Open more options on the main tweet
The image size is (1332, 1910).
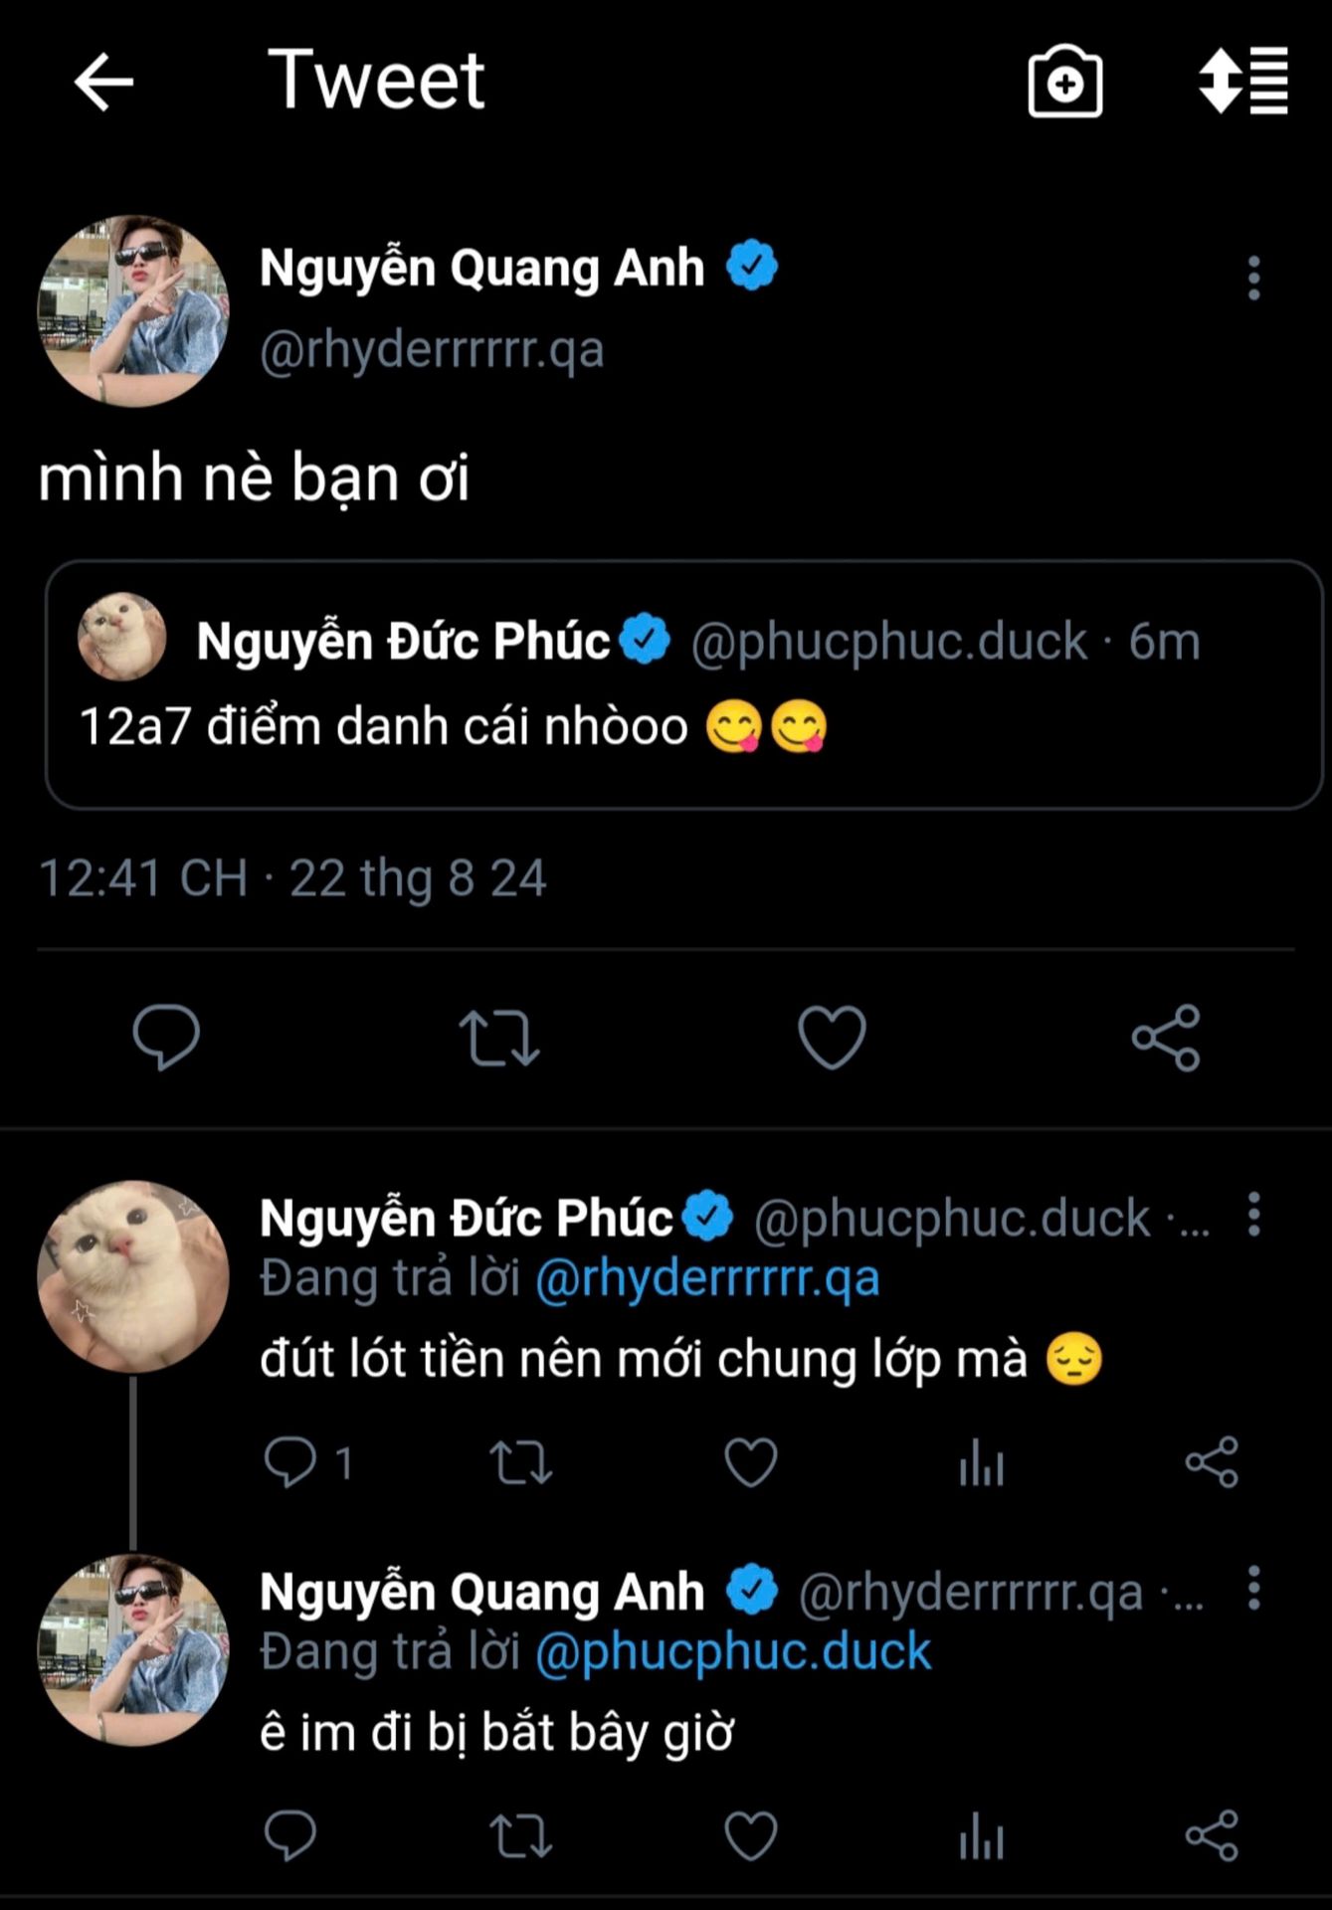(1253, 278)
